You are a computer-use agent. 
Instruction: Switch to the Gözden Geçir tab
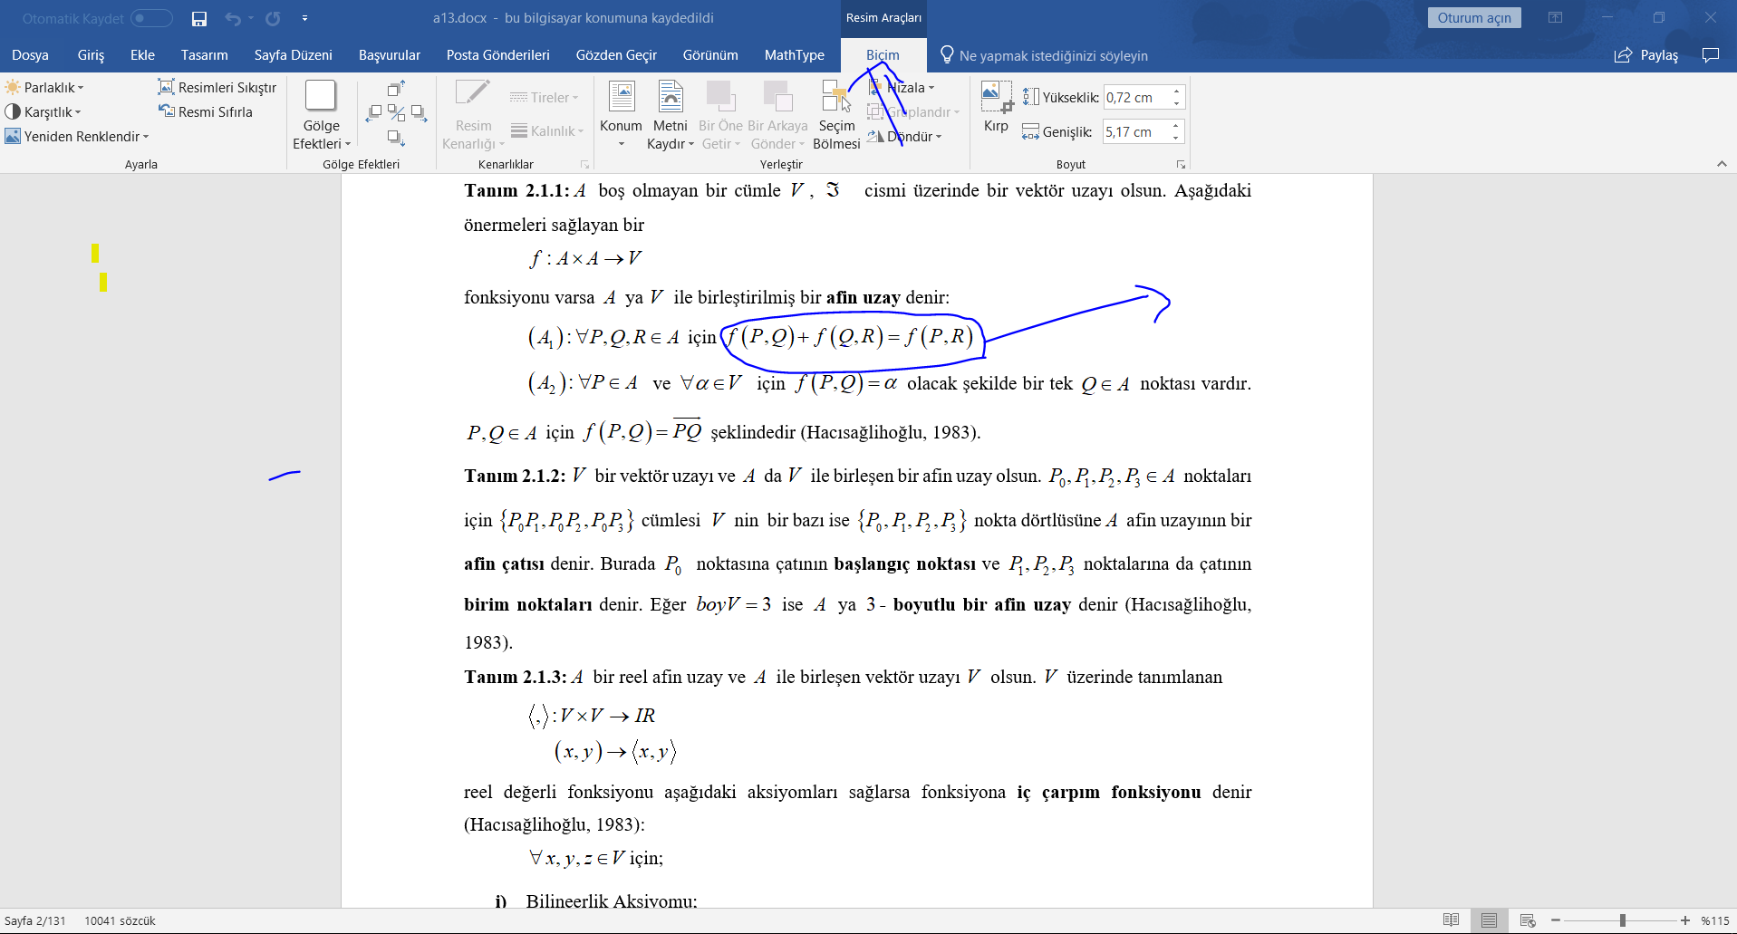point(616,55)
